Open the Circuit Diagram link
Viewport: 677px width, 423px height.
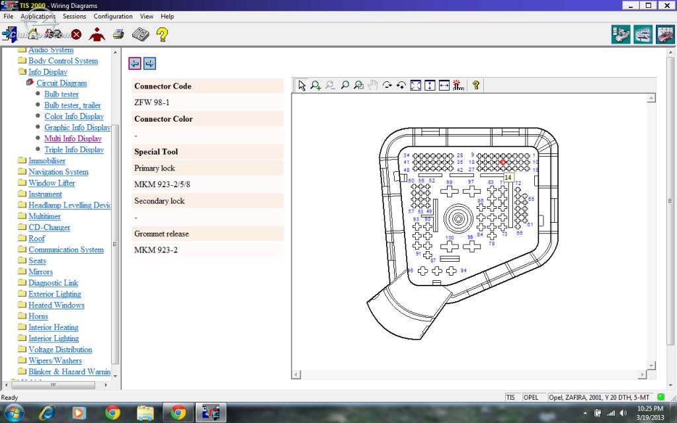61,83
